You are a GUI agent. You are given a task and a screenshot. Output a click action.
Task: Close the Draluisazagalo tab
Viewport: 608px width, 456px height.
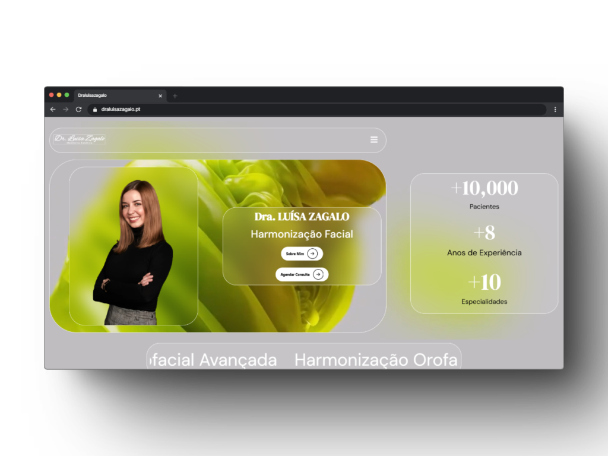pyautogui.click(x=160, y=96)
